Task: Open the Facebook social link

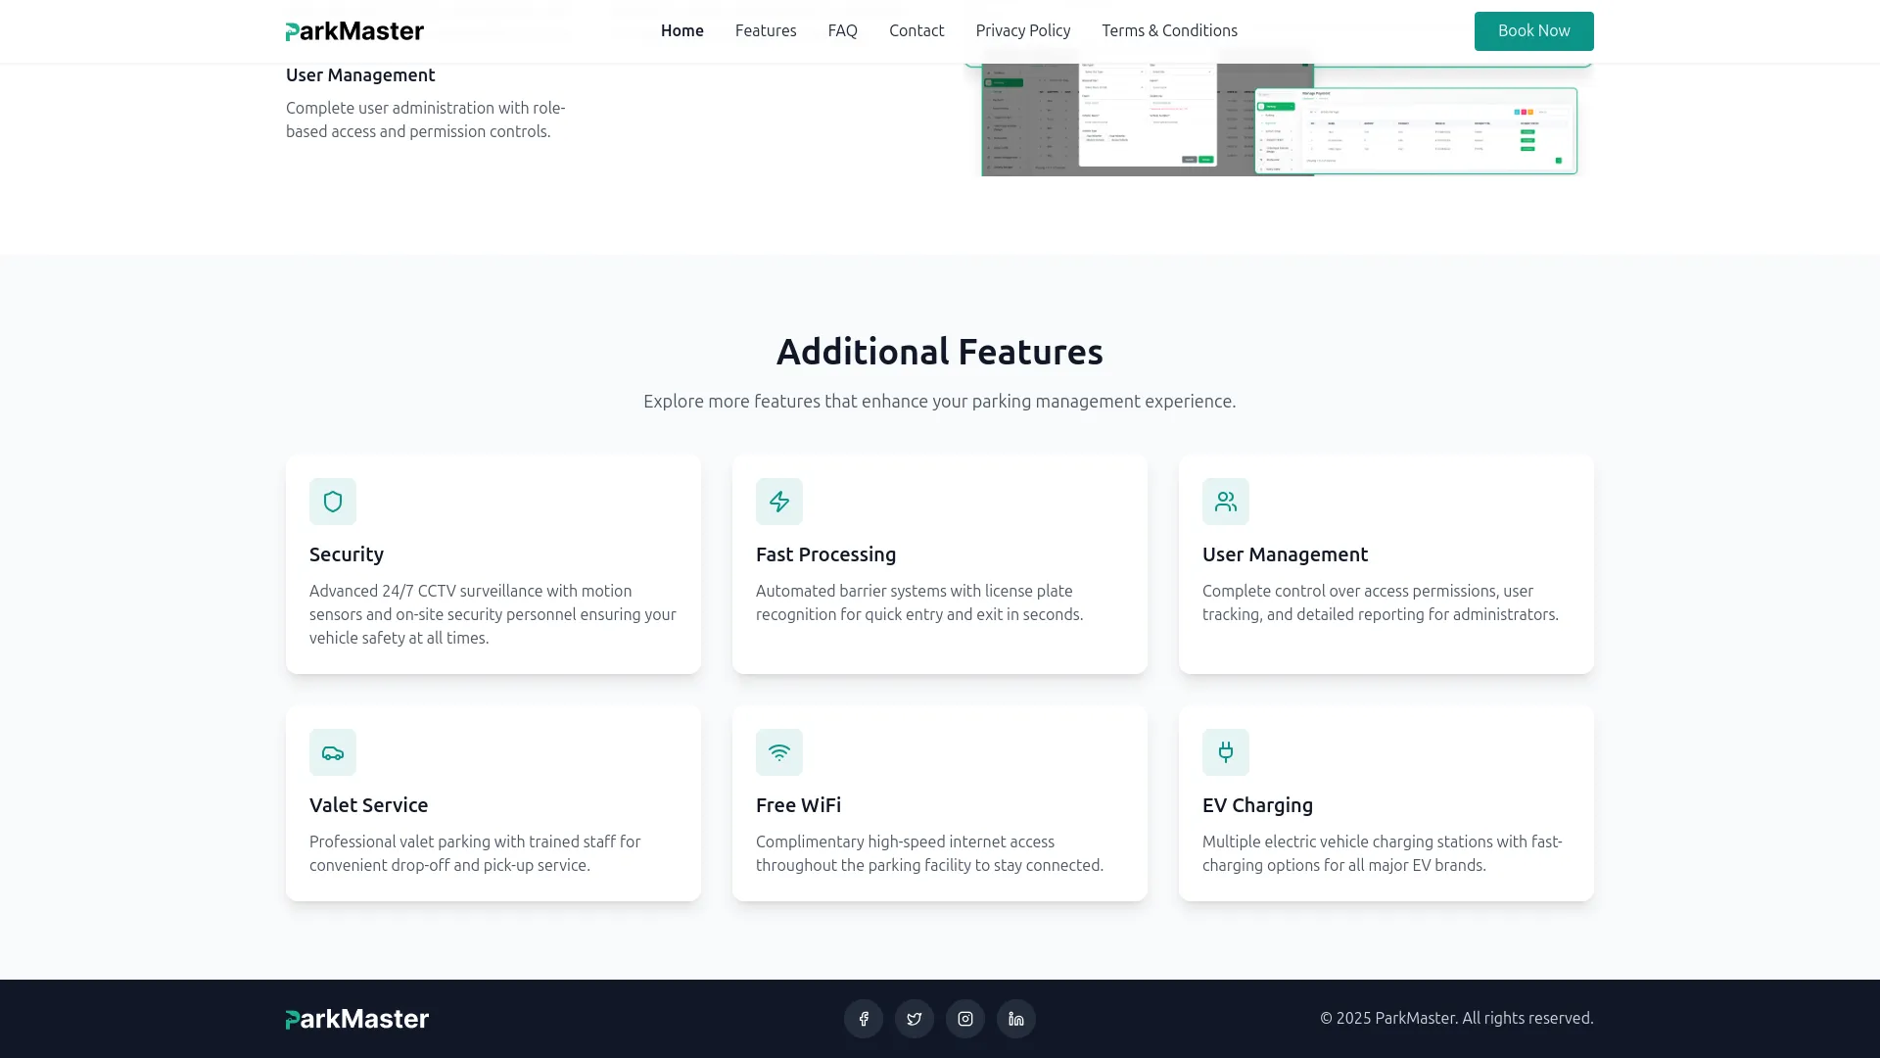Action: pos(864,1019)
